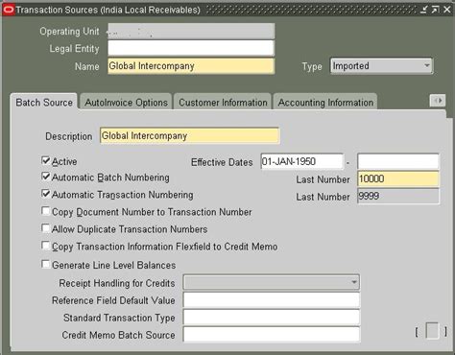This screenshot has height=355, width=455.
Task: Maximize the Transaction Sources window
Action: point(436,10)
